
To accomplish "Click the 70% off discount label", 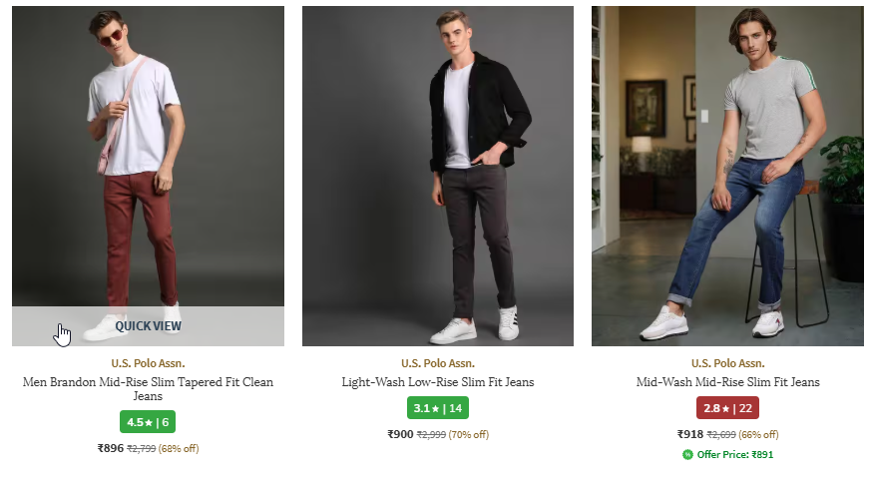I will click(x=468, y=435).
